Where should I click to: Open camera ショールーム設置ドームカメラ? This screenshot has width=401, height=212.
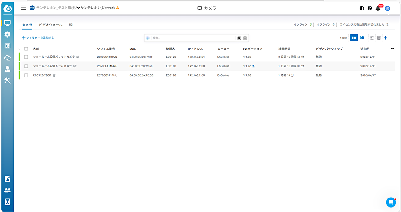53,66
